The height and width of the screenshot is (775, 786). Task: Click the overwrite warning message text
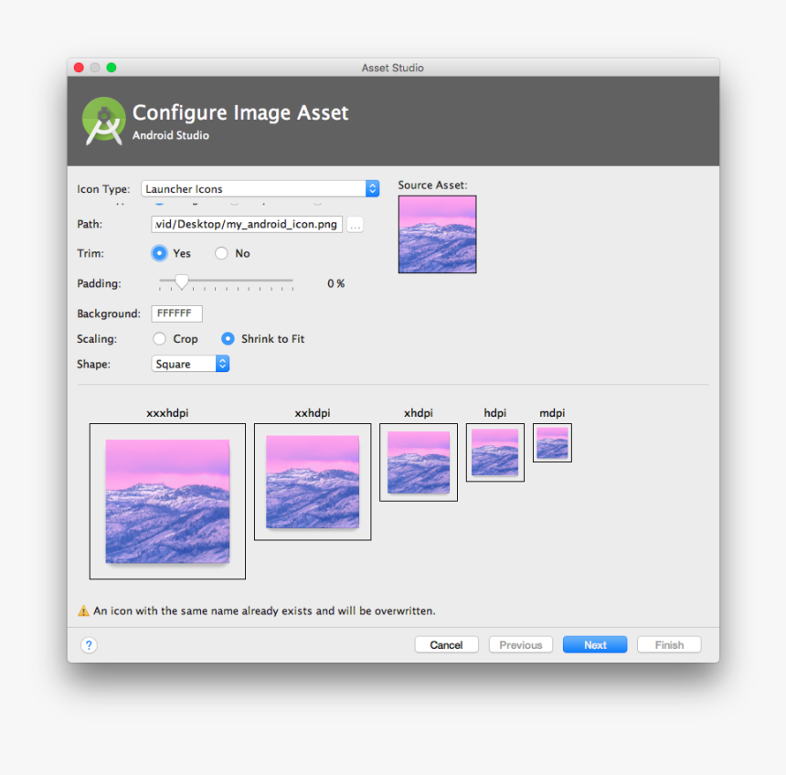pos(264,611)
